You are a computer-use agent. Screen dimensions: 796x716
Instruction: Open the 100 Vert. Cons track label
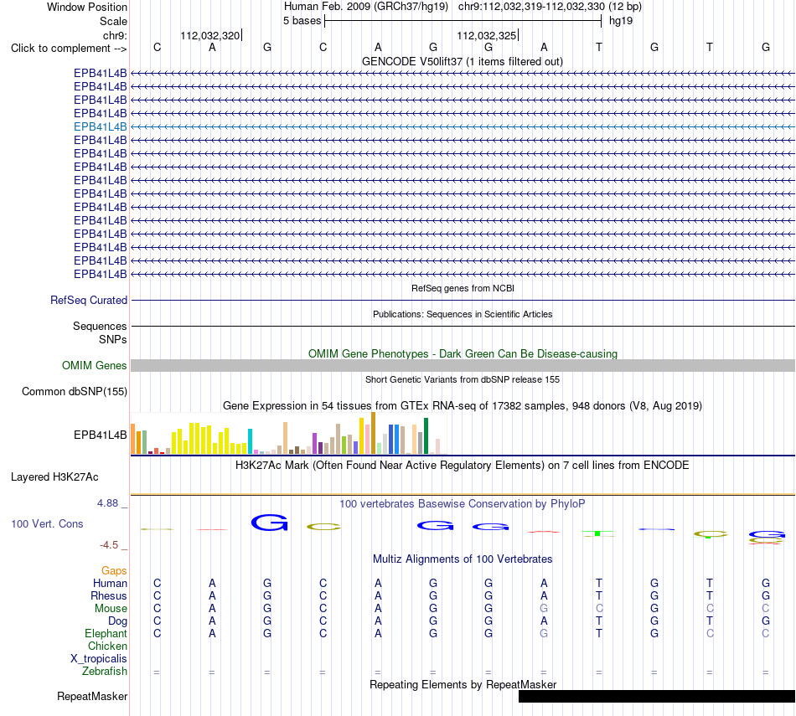pyautogui.click(x=47, y=523)
